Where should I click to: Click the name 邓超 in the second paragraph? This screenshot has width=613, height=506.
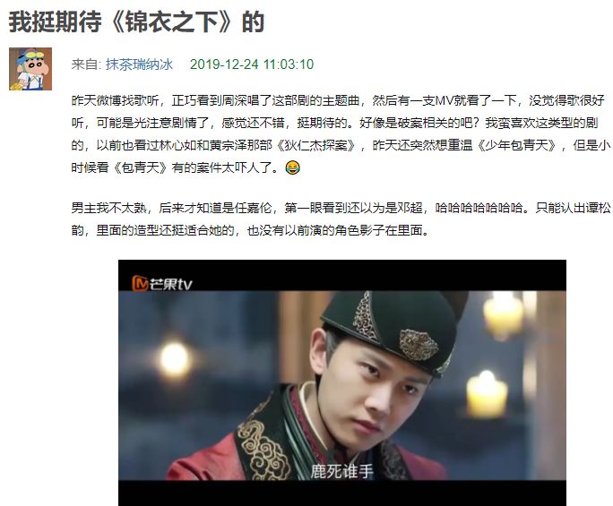click(x=410, y=208)
